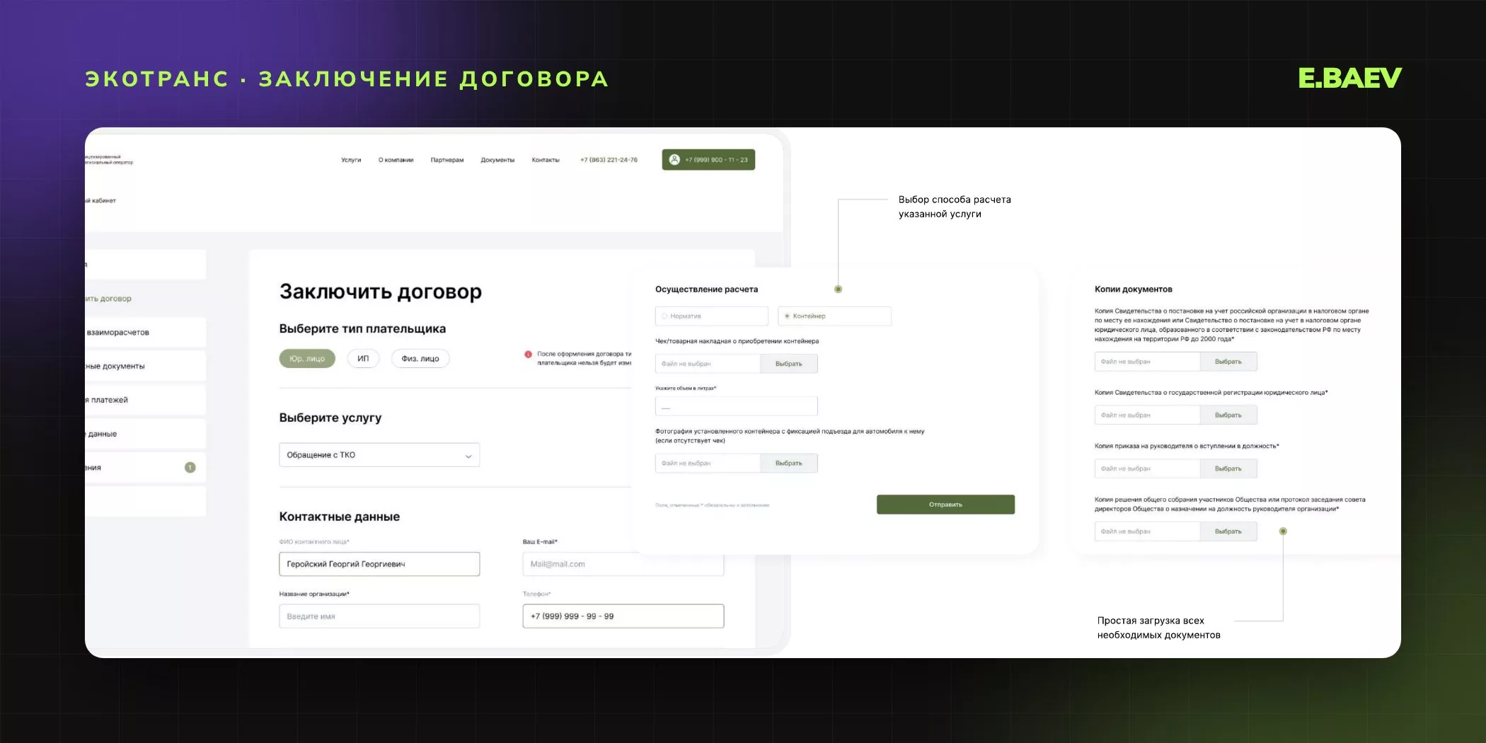Screen dimensions: 1486x743
Task: Open the Обращение с ТКО service dropdown
Action: 379,455
